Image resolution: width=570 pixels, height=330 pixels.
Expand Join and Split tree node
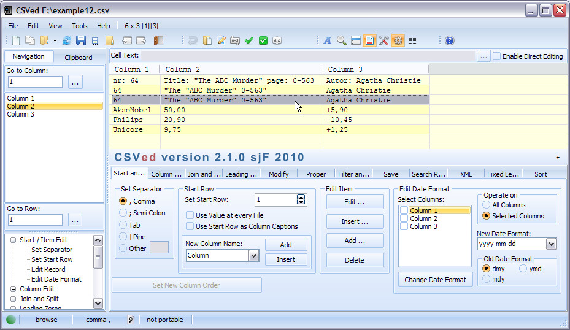(x=13, y=299)
